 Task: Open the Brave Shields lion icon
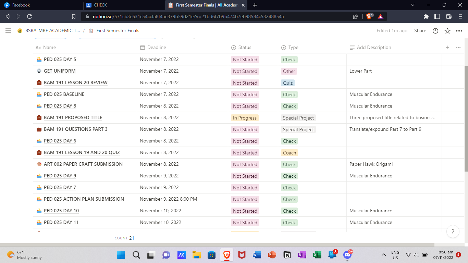[369, 16]
